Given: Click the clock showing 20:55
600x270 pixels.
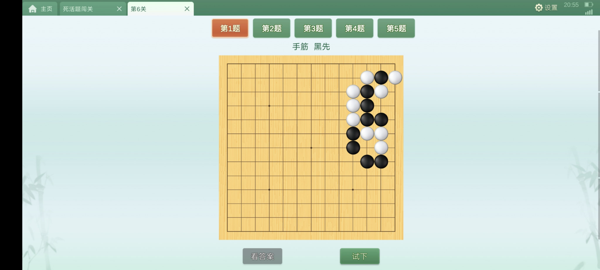Looking at the screenshot, I should point(571,5).
